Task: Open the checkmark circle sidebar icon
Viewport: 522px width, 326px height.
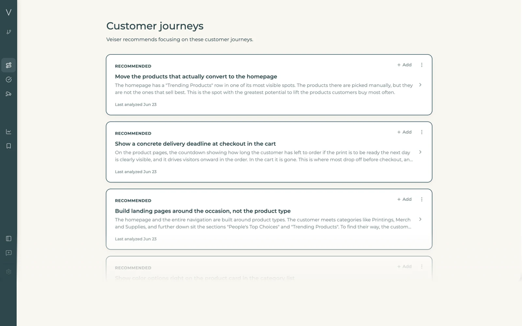Action: tap(8, 80)
